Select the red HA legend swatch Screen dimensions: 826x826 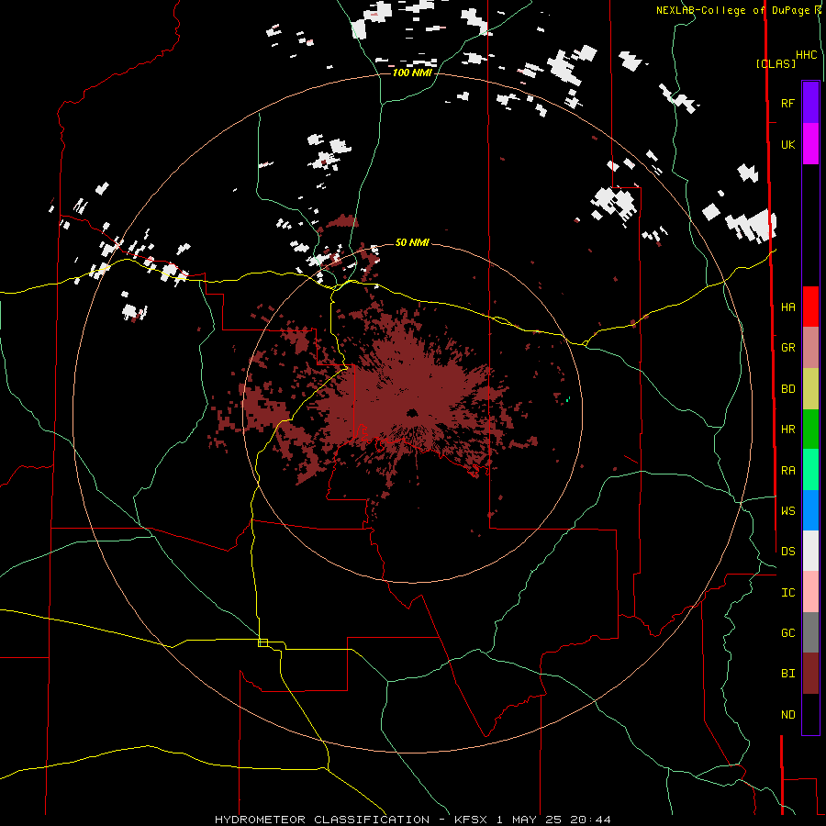pyautogui.click(x=810, y=307)
